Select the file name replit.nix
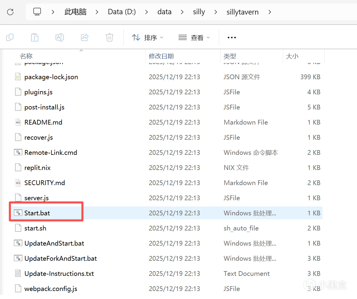 click(x=37, y=168)
